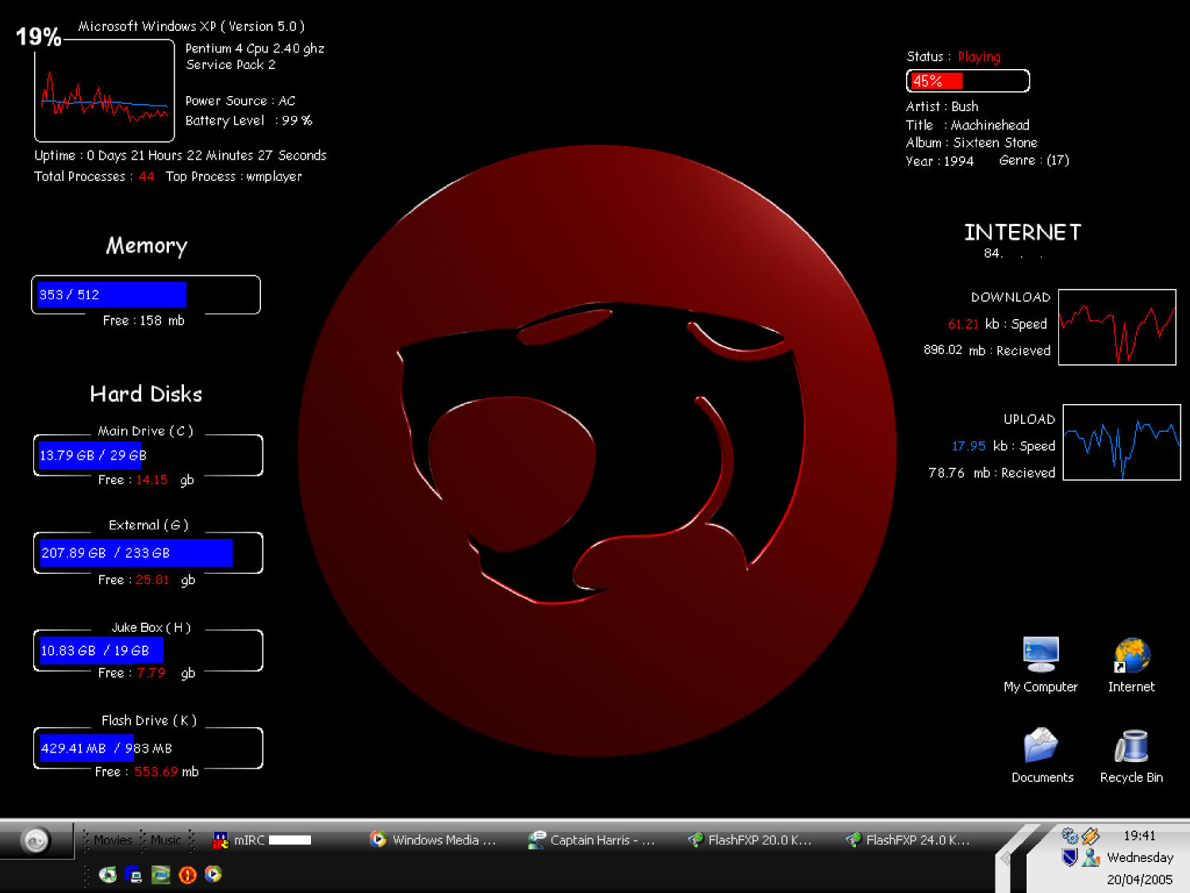This screenshot has width=1190, height=893.
Task: Click the Main Drive (C) usage bar
Action: tap(148, 455)
